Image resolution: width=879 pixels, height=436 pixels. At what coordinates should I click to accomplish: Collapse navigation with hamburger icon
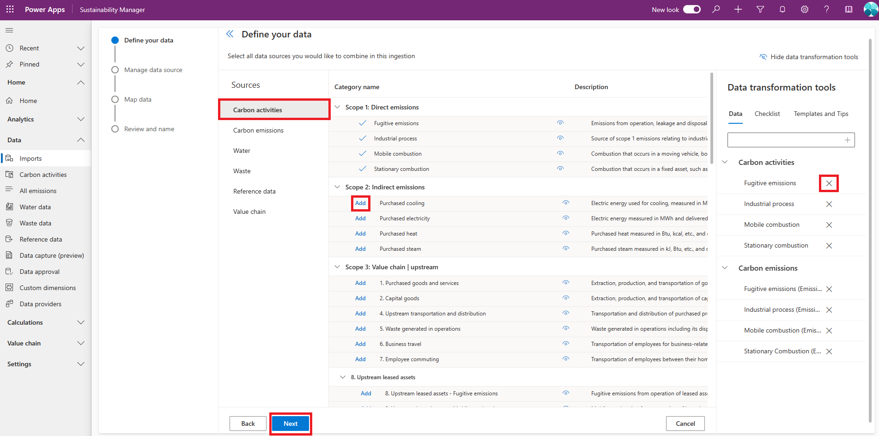click(x=9, y=30)
